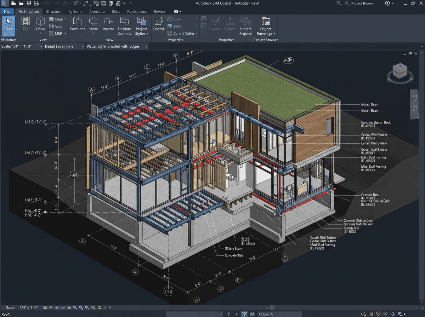This screenshot has height=317, width=425.
Task: Click the Save icon in quick access toolbar
Action: 29,3
